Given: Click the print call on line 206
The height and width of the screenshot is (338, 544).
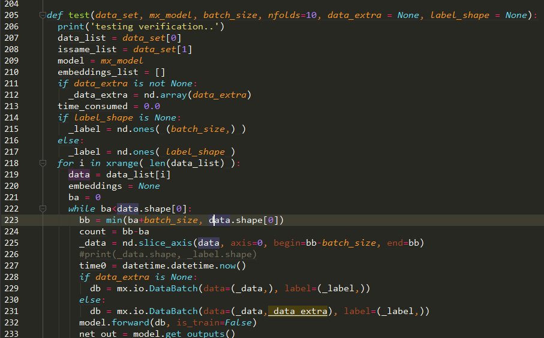Looking at the screenshot, I should coord(71,27).
